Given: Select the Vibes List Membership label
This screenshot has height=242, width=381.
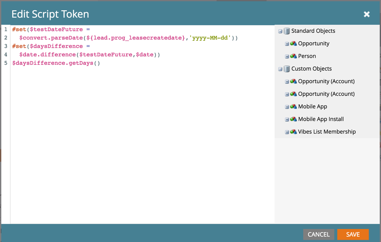Looking at the screenshot, I should (x=327, y=132).
